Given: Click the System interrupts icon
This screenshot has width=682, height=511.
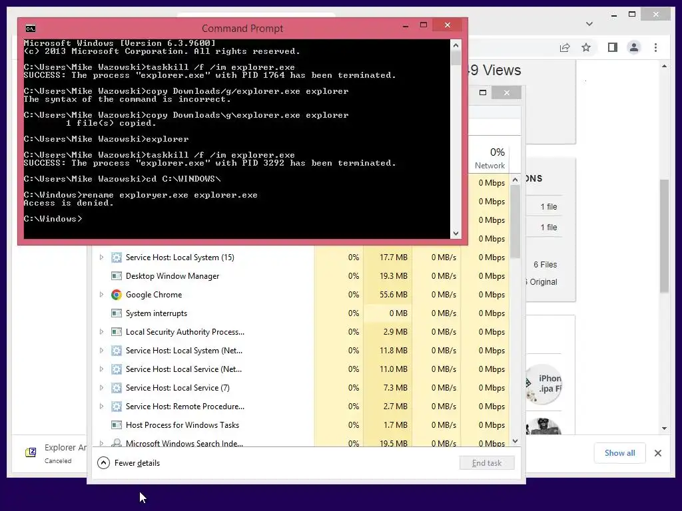Looking at the screenshot, I should click(116, 313).
